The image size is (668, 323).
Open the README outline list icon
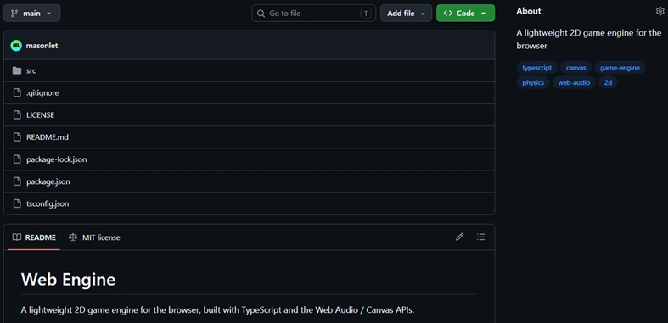481,237
